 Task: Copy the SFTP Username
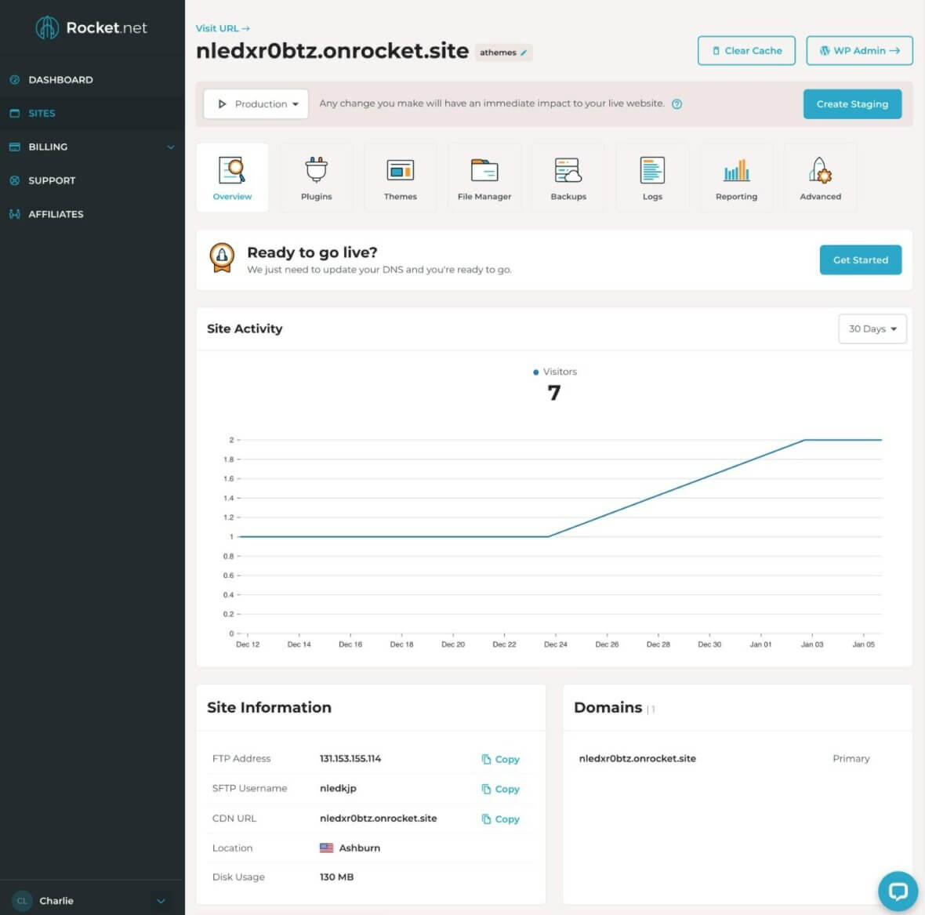coord(500,789)
